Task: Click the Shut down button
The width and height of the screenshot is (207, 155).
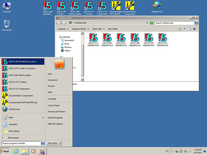Action: pyautogui.click(x=53, y=143)
